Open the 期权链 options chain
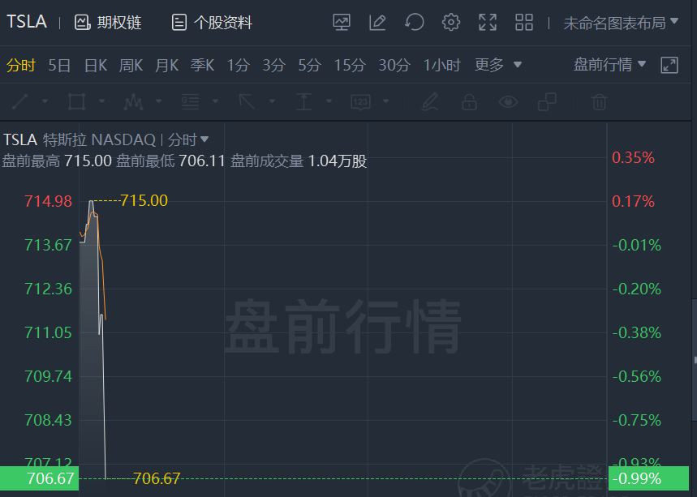 click(108, 22)
